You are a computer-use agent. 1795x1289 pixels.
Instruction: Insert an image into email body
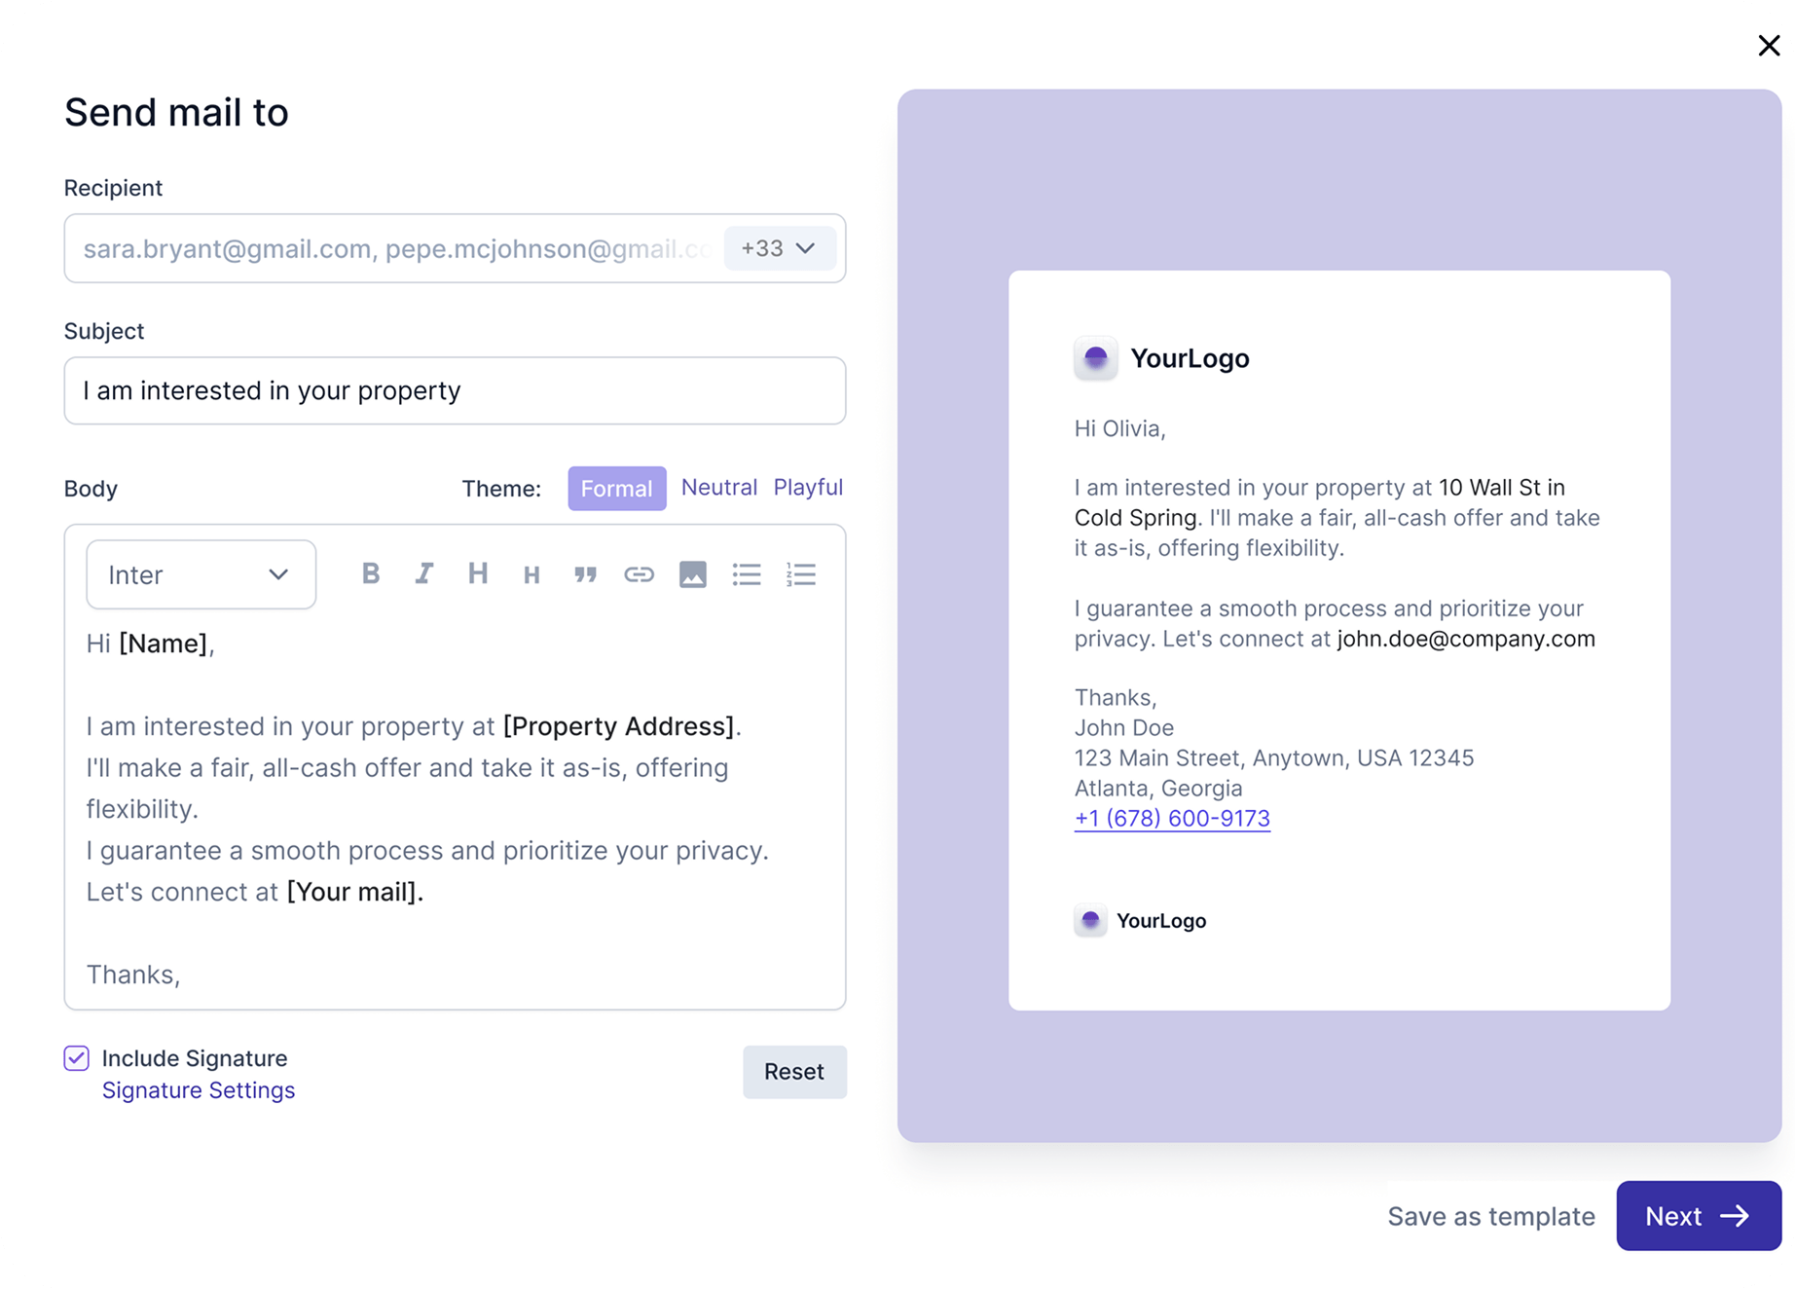[693, 574]
